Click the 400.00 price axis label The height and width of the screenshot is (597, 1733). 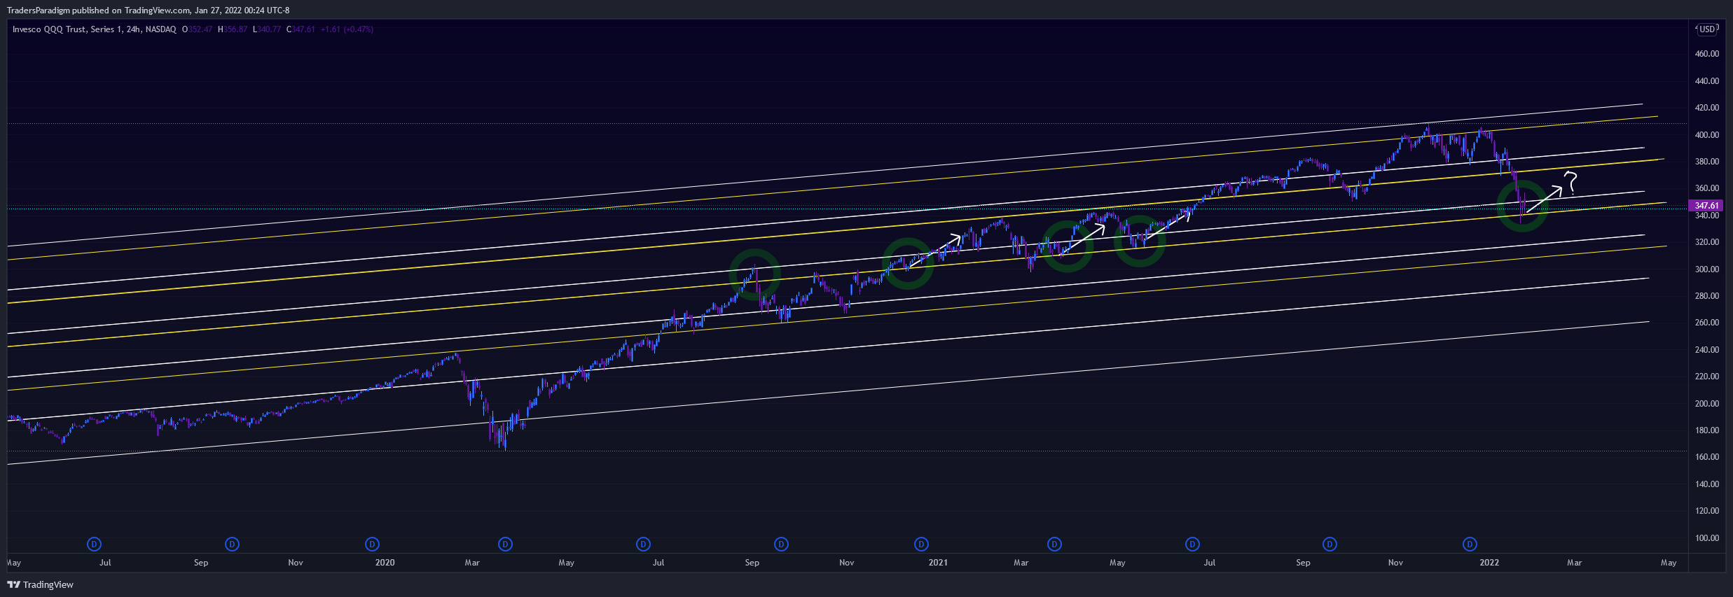point(1706,135)
